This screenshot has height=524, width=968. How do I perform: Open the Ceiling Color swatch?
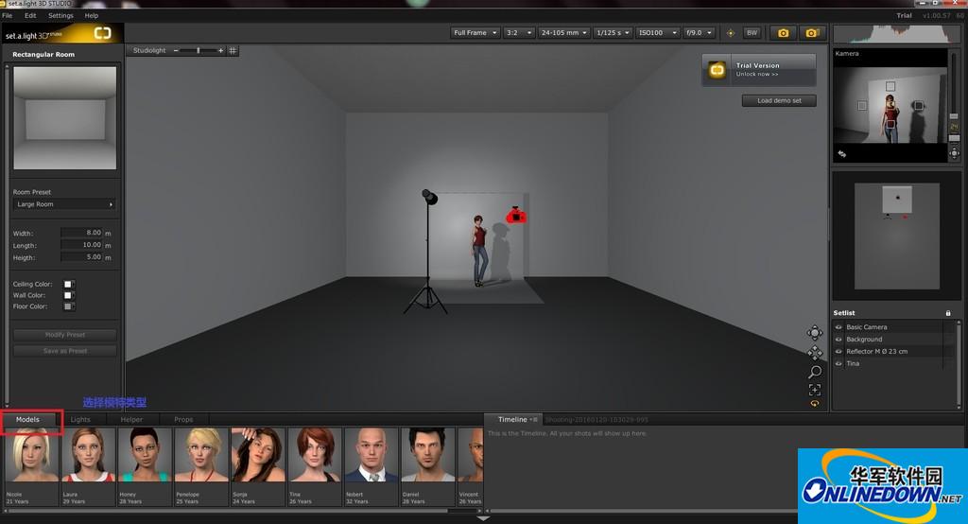[68, 285]
